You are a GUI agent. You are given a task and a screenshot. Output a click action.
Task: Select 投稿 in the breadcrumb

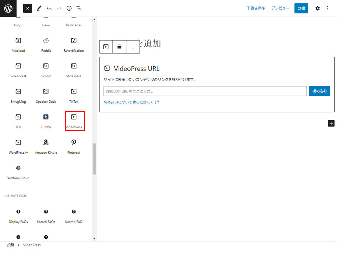pos(11,245)
